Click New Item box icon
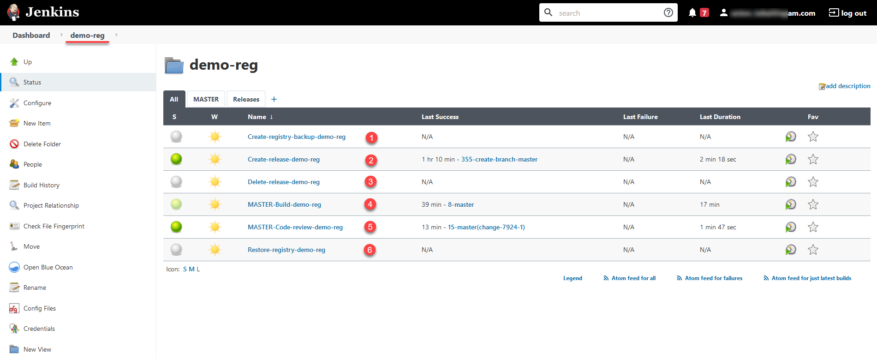The height and width of the screenshot is (359, 877). click(14, 123)
